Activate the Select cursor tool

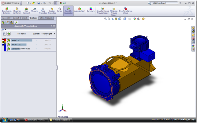pyautogui.click(x=55, y=3)
